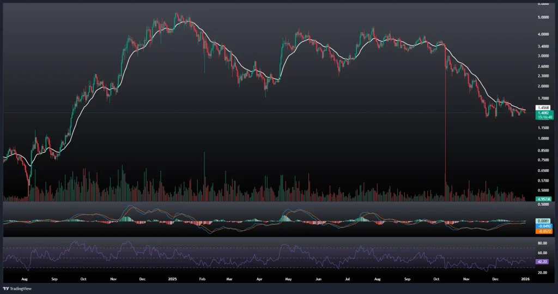
Task: Select the 4.957M volume value label
Action: pos(543,199)
